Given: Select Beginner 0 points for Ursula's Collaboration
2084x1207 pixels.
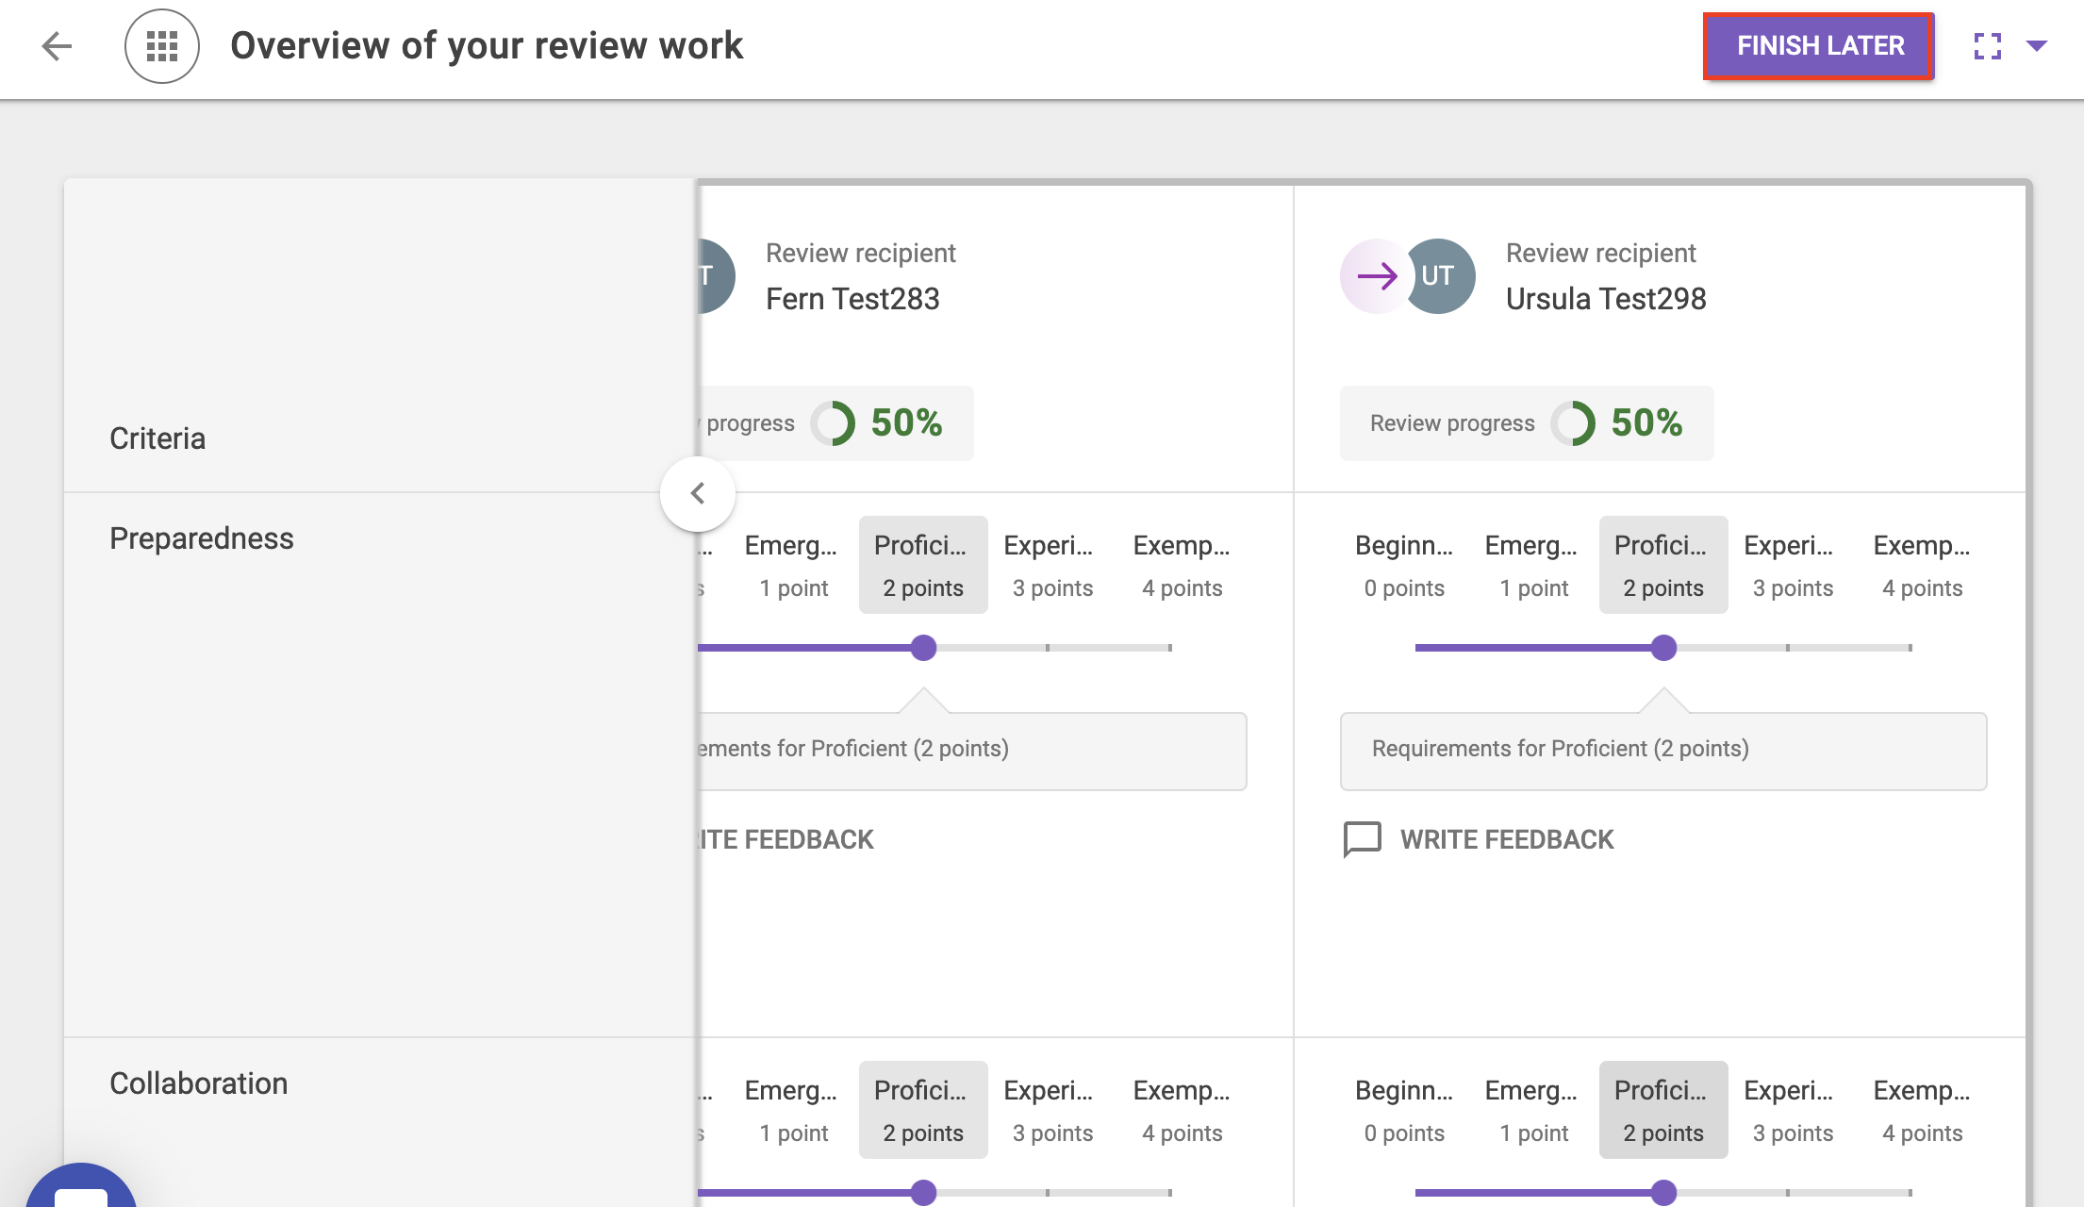Looking at the screenshot, I should click(x=1403, y=1110).
